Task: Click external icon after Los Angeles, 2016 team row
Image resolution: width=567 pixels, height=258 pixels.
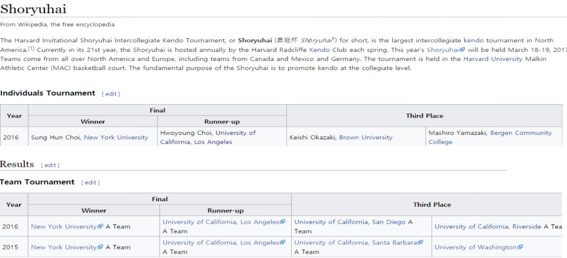Action: click(283, 221)
